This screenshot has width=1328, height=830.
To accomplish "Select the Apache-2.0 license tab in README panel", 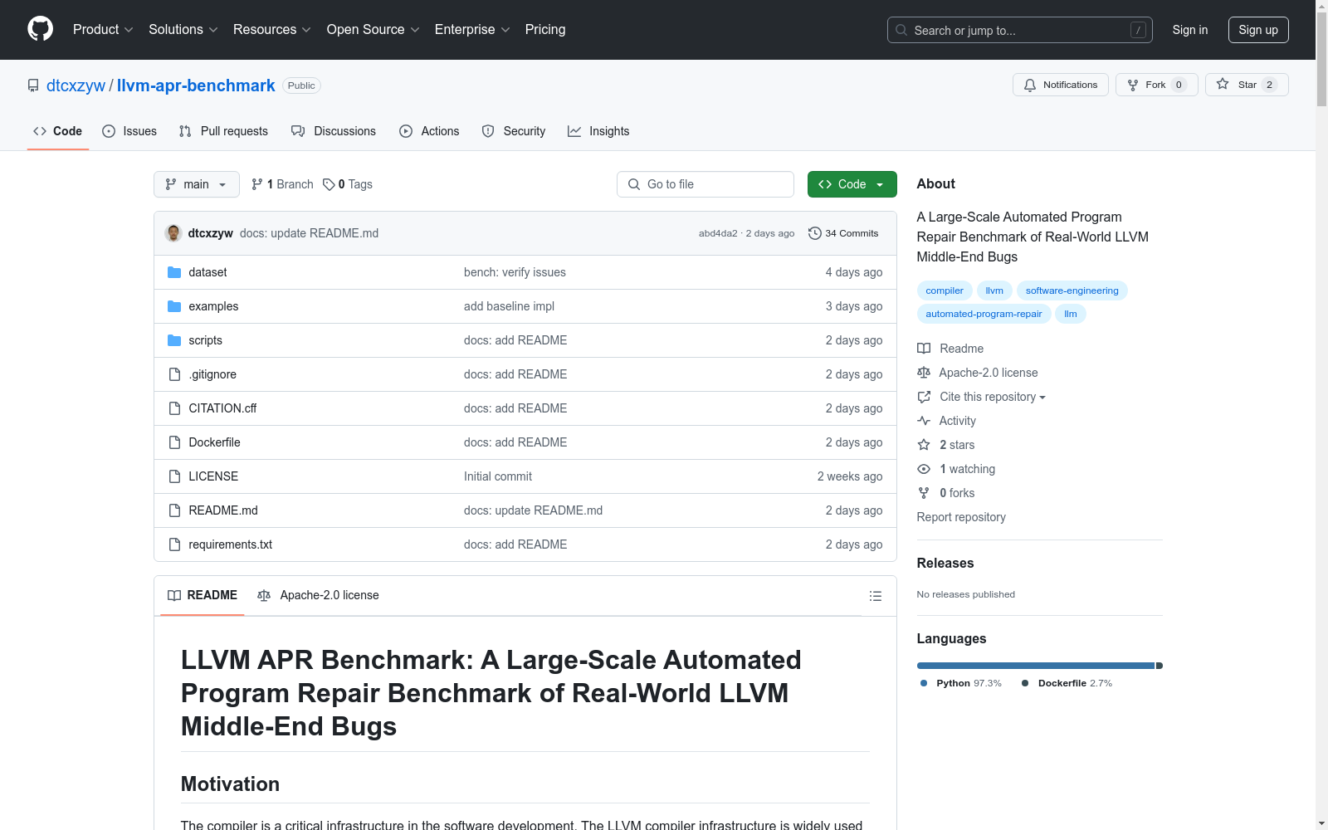I will tap(318, 595).
